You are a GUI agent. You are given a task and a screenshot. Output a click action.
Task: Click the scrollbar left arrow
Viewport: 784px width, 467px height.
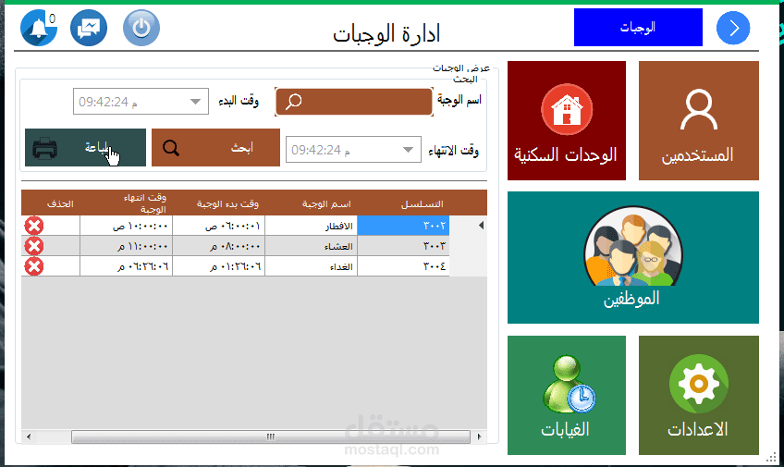coord(29,436)
